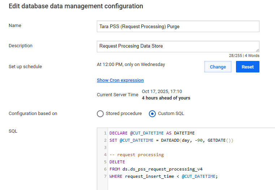275x190 pixels.
Task: Open the Show Cron expression link
Action: (120, 80)
